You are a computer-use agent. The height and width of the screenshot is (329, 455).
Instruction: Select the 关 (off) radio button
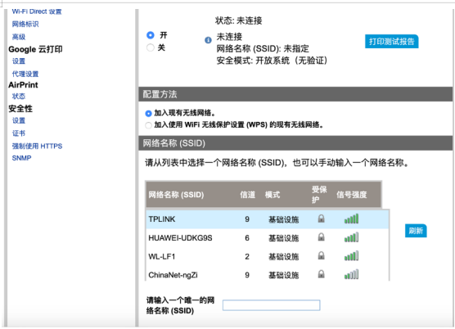coord(151,47)
